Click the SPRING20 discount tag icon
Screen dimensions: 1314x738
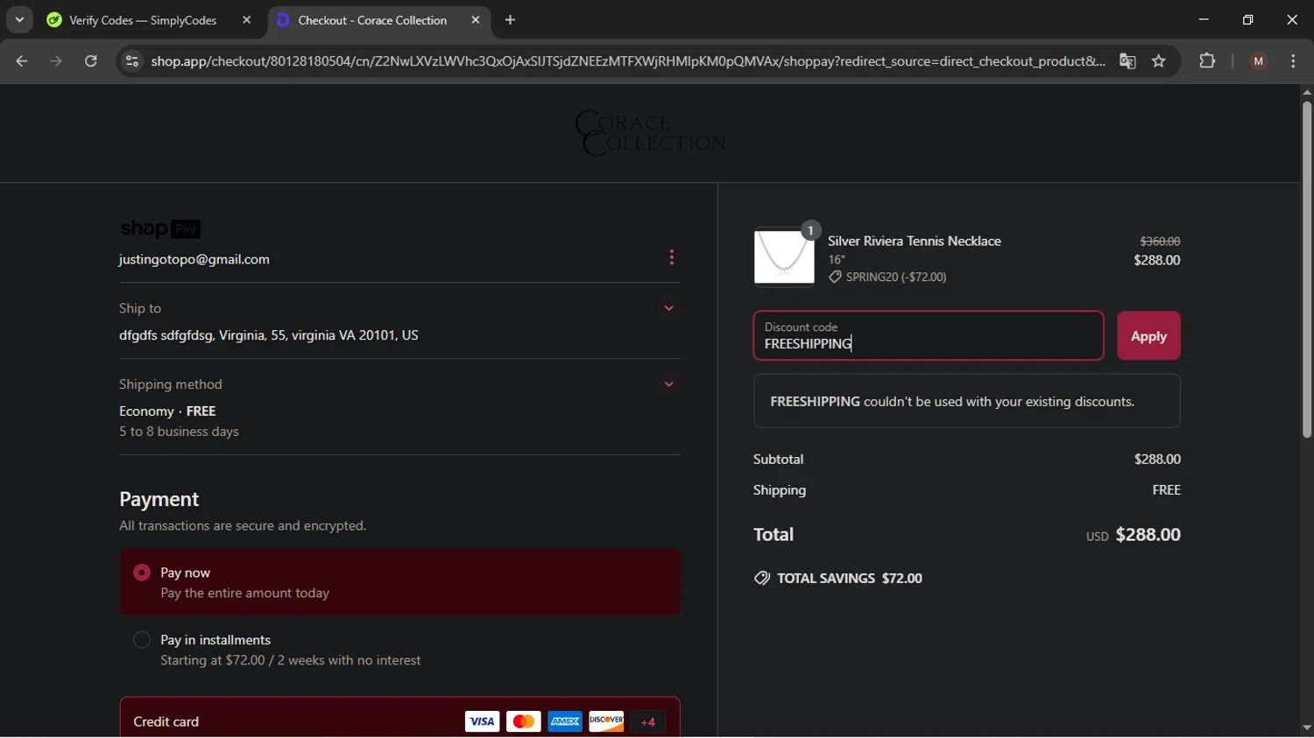point(835,278)
